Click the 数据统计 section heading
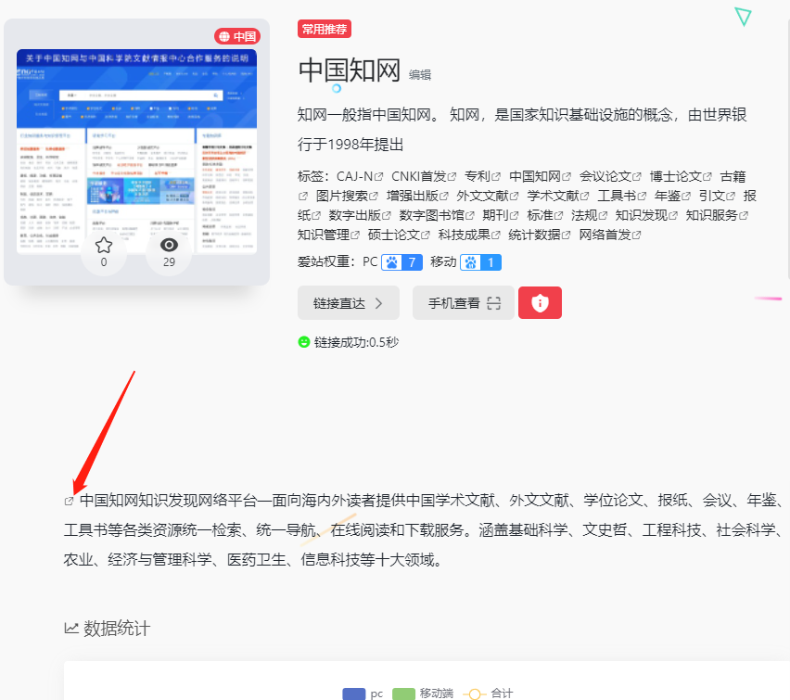 click(x=117, y=628)
